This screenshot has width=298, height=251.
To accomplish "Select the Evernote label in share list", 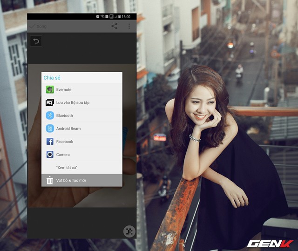I will click(x=64, y=89).
